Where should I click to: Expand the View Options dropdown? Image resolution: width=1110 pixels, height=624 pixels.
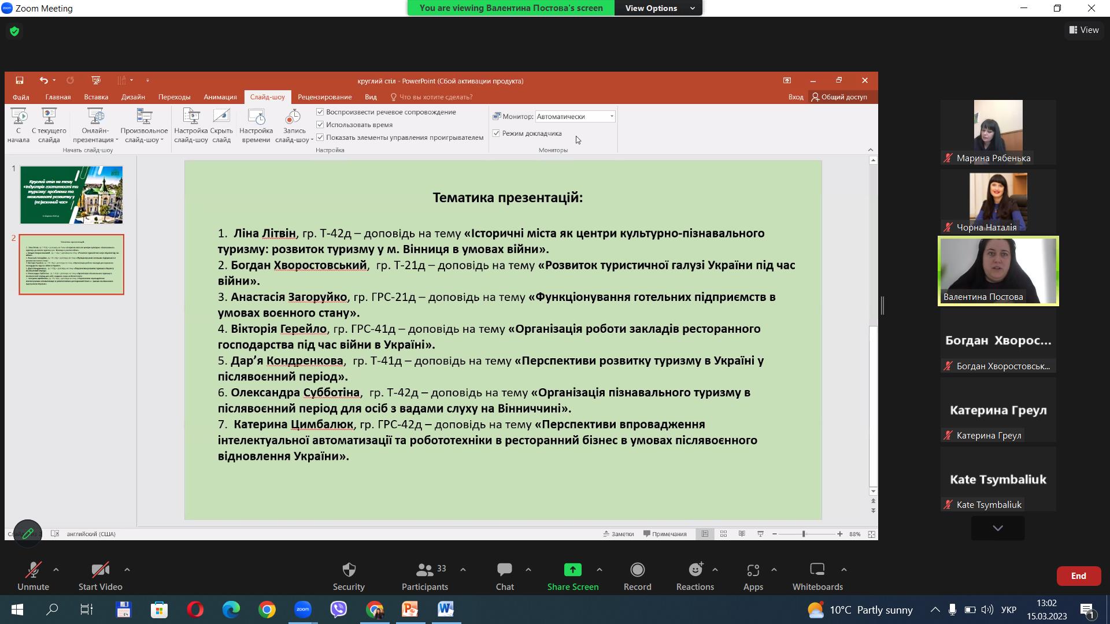658,8
